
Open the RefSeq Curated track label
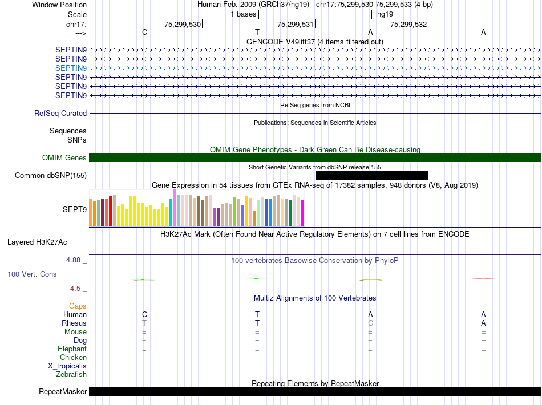click(x=60, y=113)
